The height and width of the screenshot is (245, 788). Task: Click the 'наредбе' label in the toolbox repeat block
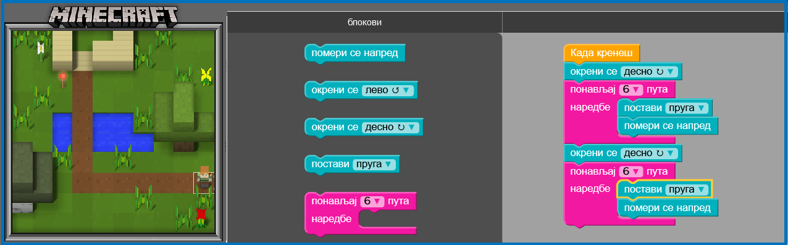[x=332, y=218]
